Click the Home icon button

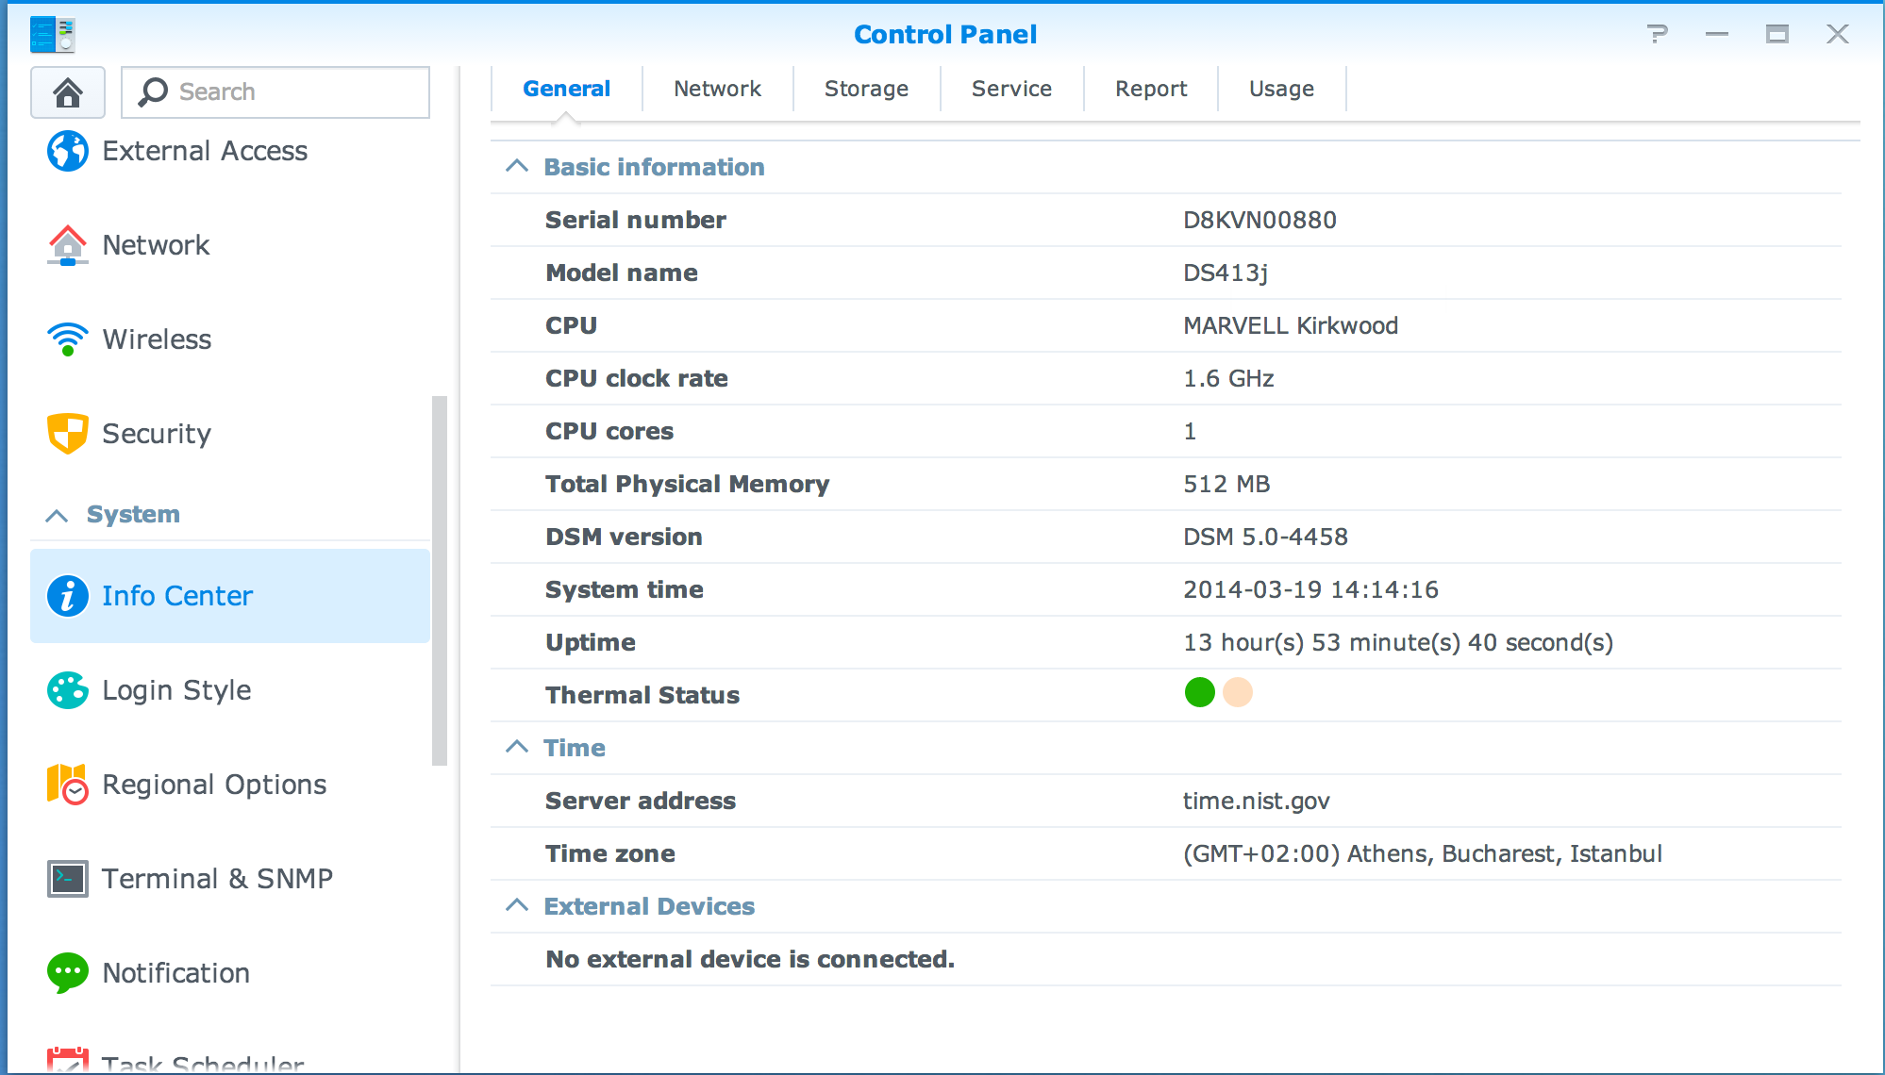[x=67, y=92]
